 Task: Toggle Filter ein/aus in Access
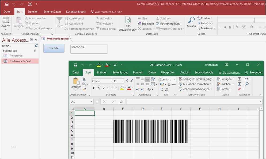click(x=106, y=29)
